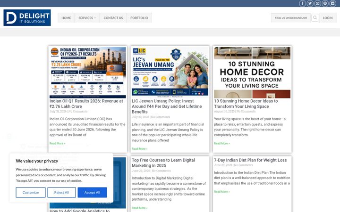Click Reject All cookies
This screenshot has width=340, height=212.
click(x=61, y=192)
